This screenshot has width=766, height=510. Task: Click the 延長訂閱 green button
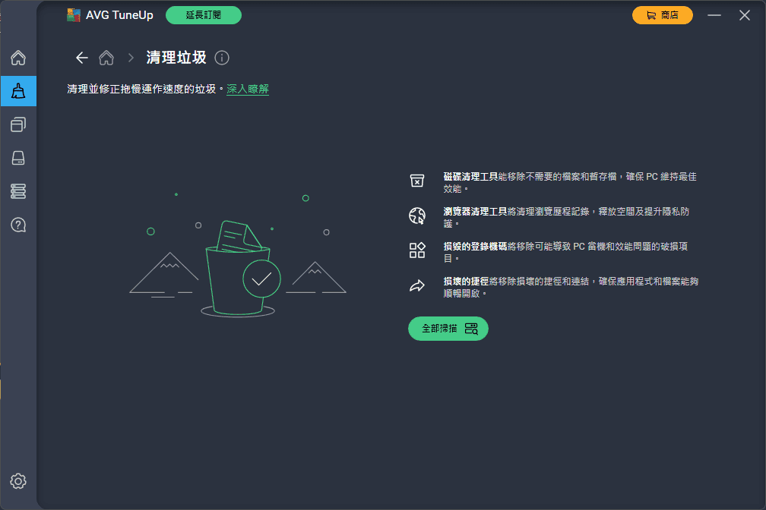(203, 15)
